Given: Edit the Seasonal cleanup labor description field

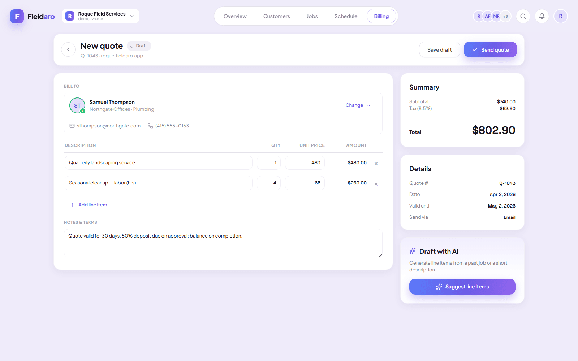Looking at the screenshot, I should 159,183.
